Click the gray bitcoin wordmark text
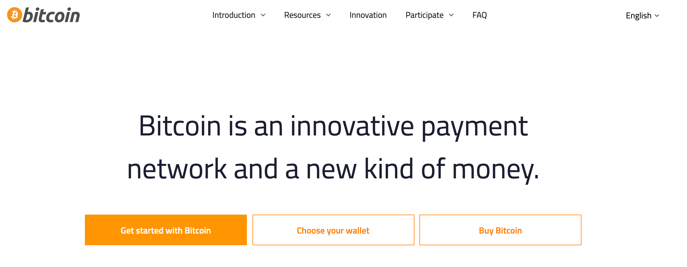Viewport: 687px width, 267px height. [x=51, y=15]
